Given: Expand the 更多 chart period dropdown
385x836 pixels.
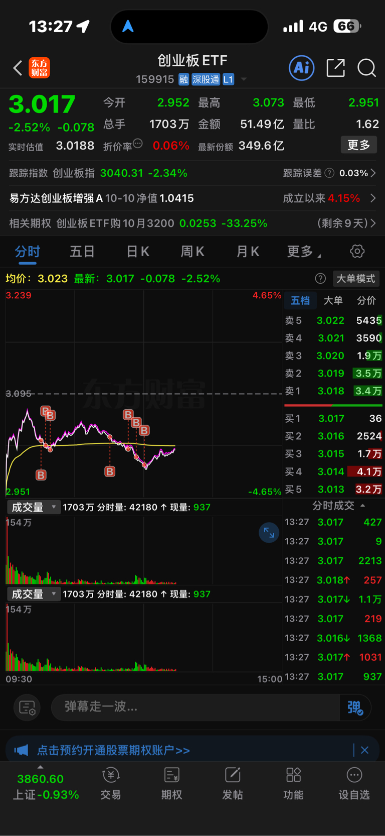Looking at the screenshot, I should coord(304,252).
